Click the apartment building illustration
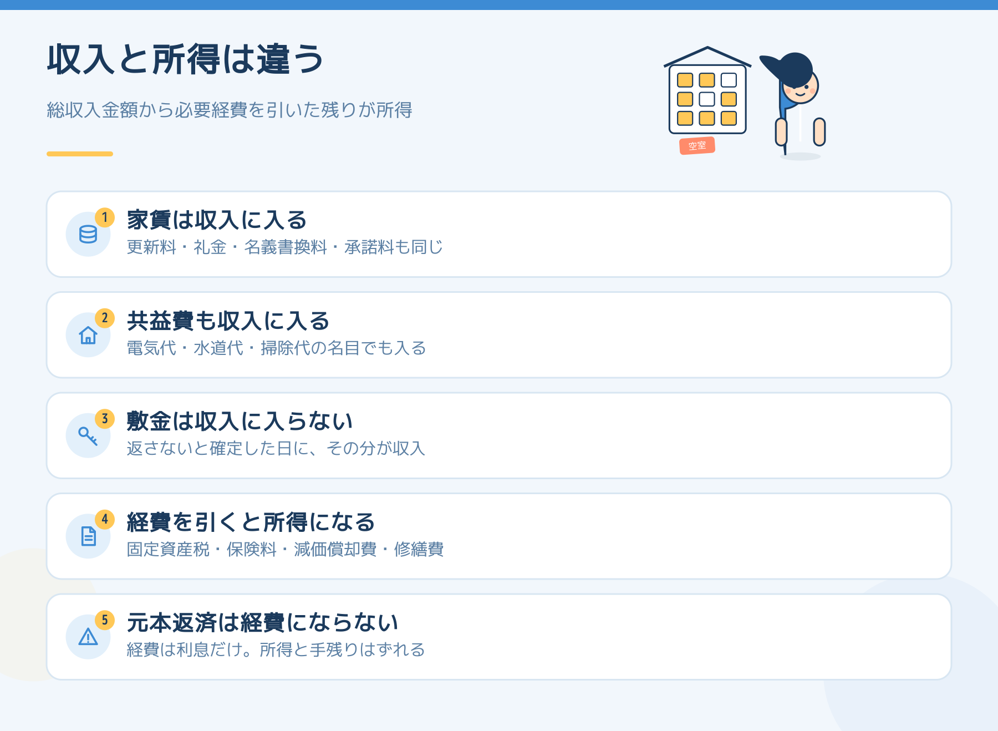The image size is (998, 731). [707, 90]
